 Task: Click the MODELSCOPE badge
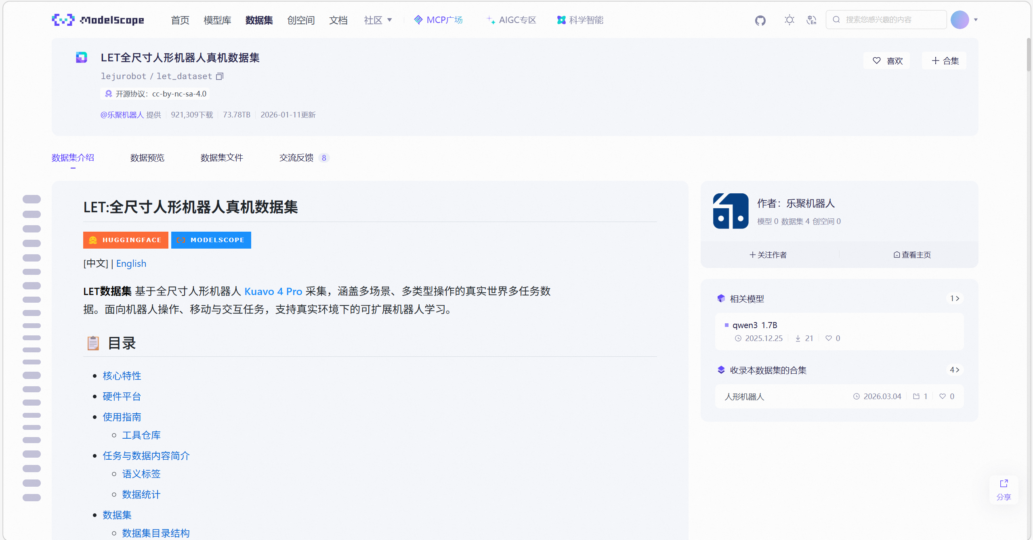click(211, 240)
